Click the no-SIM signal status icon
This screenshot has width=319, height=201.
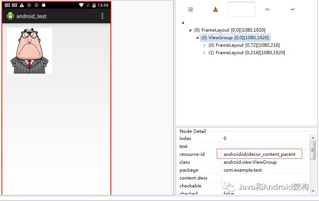point(88,5)
